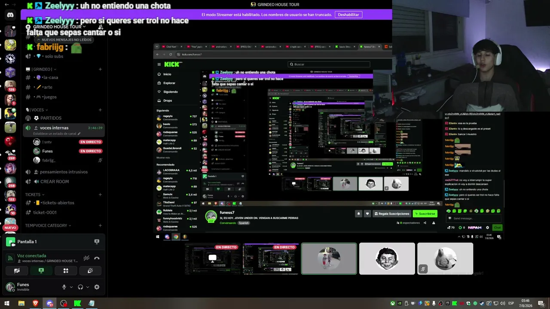This screenshot has height=309, width=550.
Task: Open File Explorer from taskbar
Action: tap(21, 303)
